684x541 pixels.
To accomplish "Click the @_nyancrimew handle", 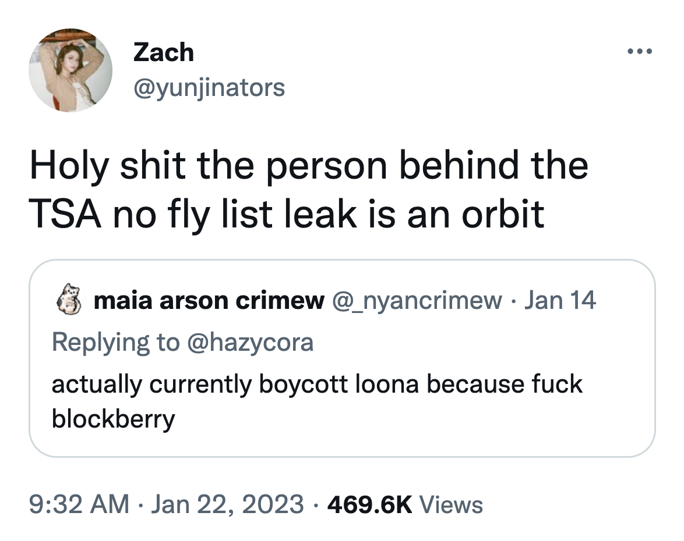I will [x=417, y=301].
